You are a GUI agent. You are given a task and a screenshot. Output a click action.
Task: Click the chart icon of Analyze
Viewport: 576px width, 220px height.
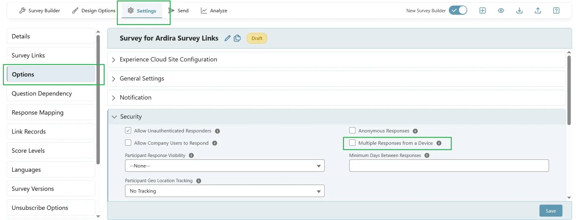point(204,11)
